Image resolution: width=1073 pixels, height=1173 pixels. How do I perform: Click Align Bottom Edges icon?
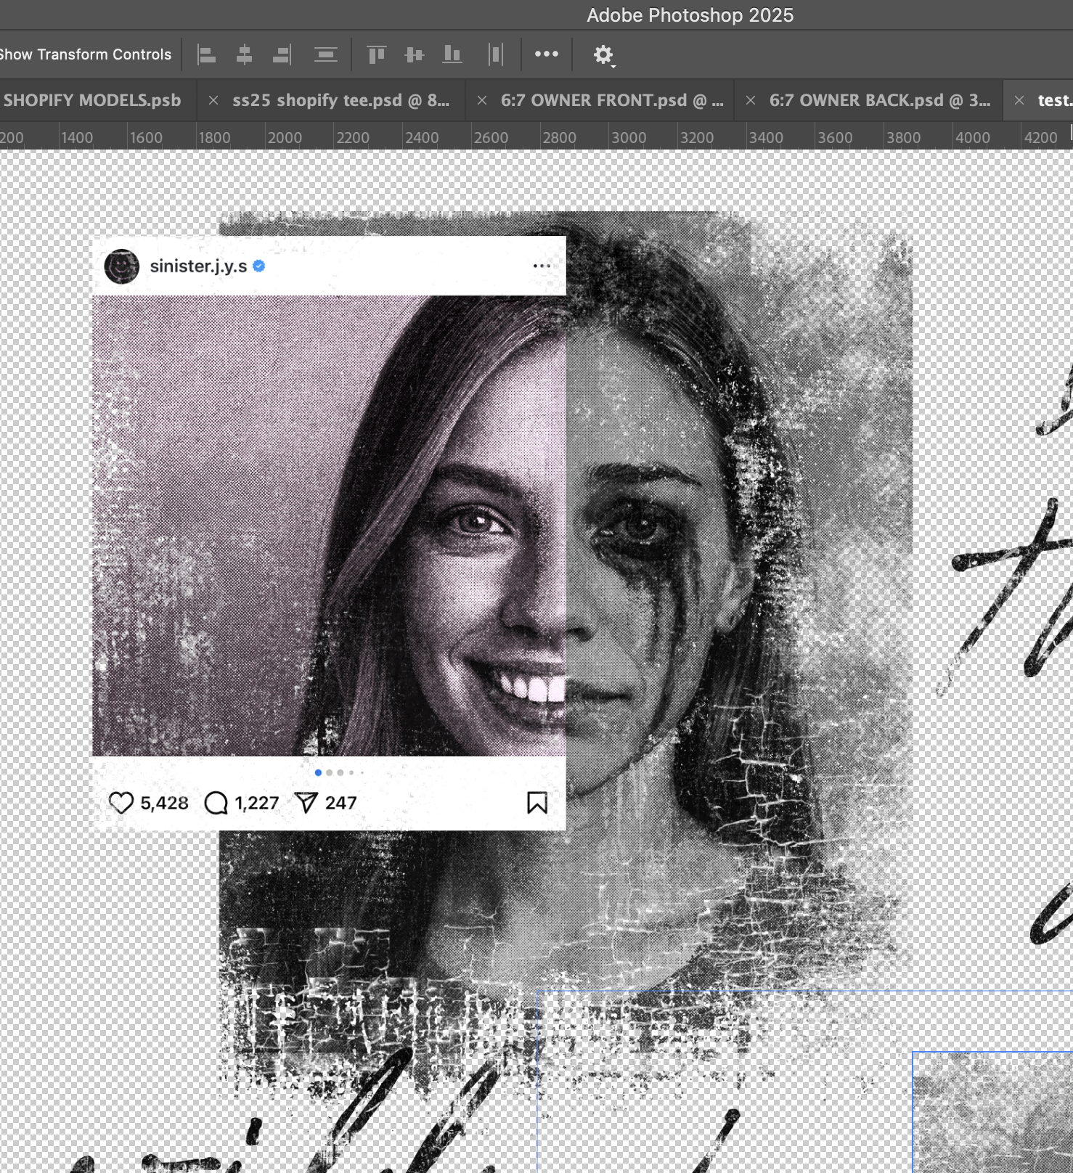tap(452, 54)
